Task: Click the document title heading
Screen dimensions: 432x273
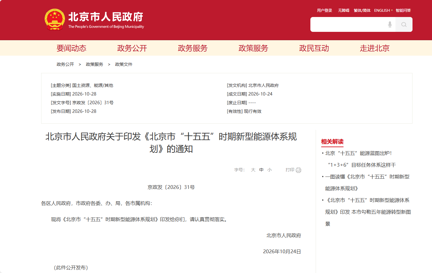Action: tap(171, 143)
